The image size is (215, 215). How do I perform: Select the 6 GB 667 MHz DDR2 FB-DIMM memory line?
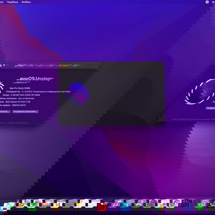[x=25, y=95]
